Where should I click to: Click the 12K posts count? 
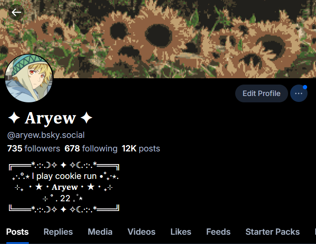click(141, 148)
